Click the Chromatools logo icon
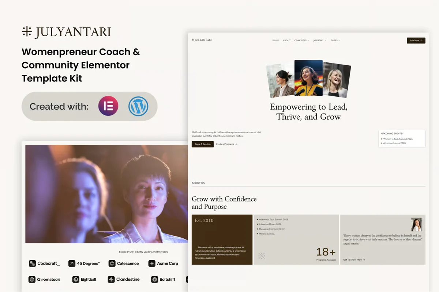Screen dimensions: 439x292 32,279
